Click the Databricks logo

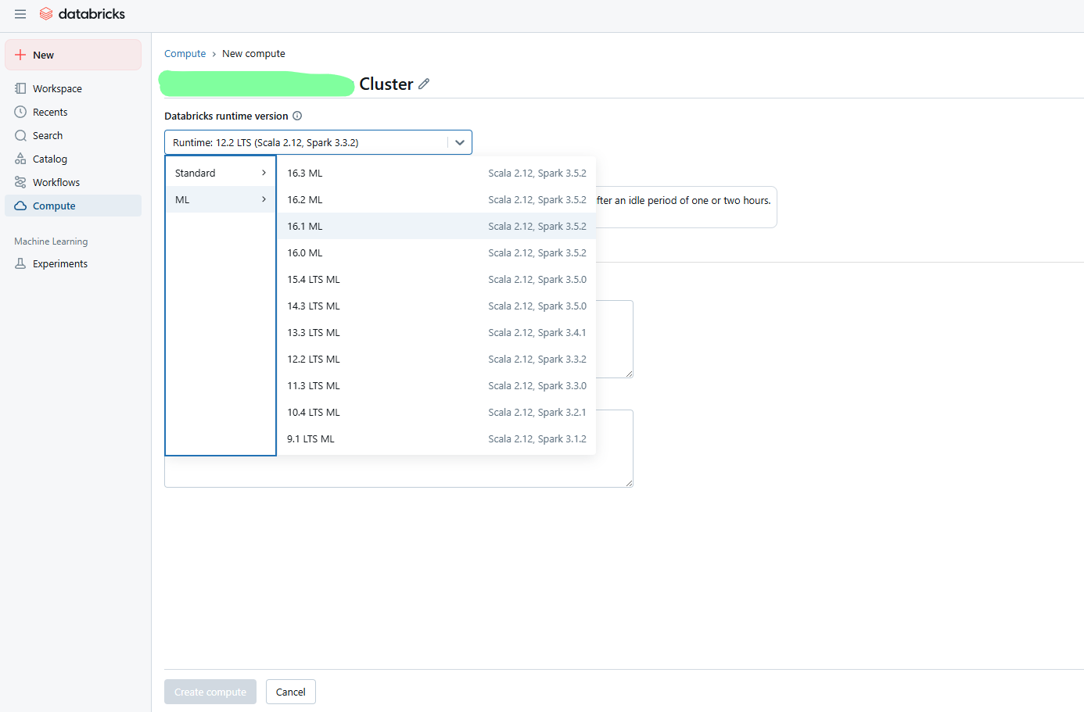coord(82,14)
